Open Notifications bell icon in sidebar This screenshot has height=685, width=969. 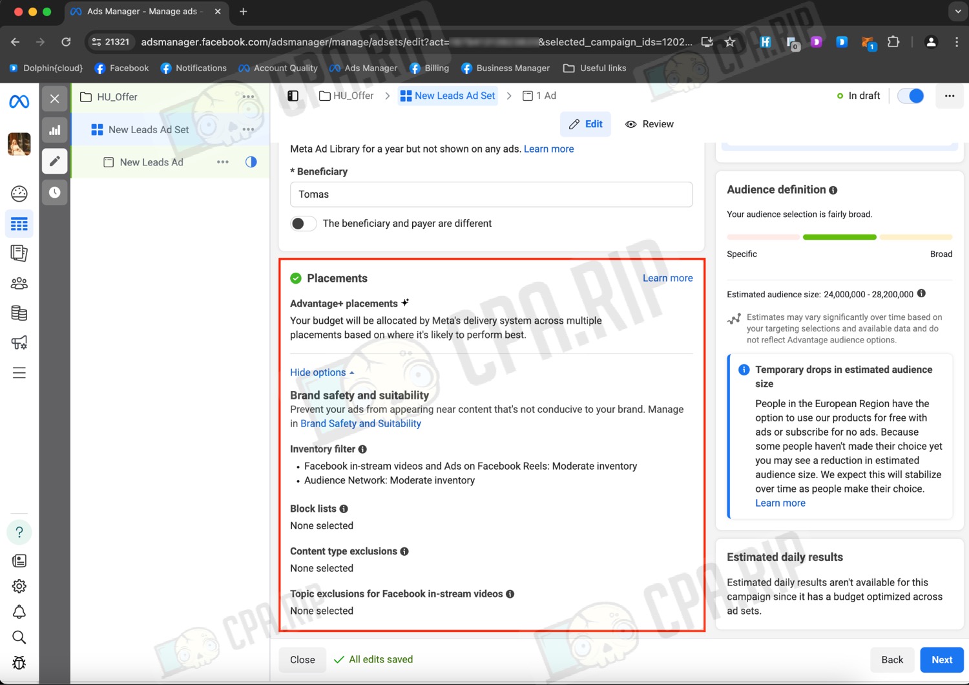click(19, 612)
